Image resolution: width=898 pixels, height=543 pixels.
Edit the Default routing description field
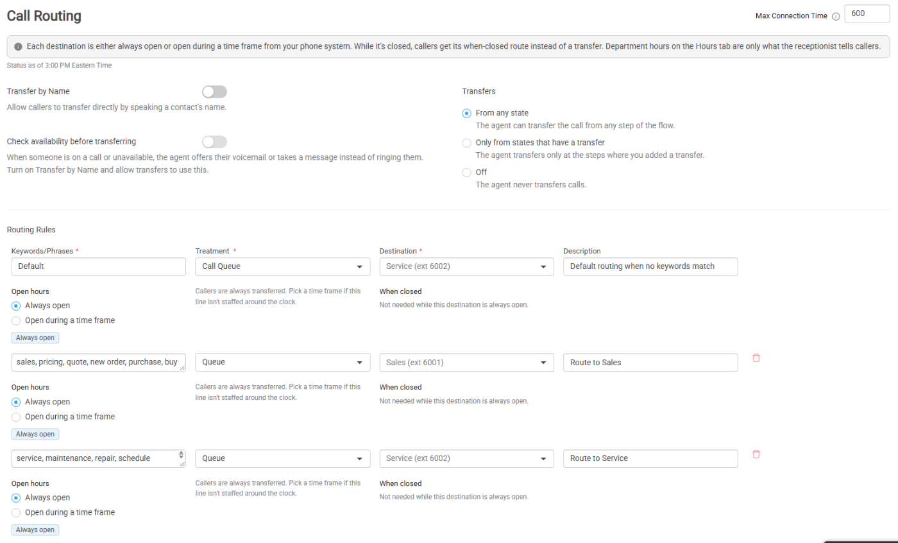point(650,266)
